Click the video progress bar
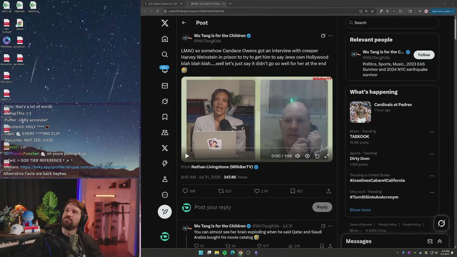The height and width of the screenshot is (257, 457). 257,147
